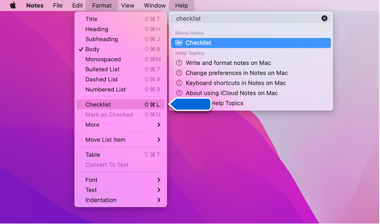Viewport: 380px width, 224px height.
Task: Expand the Move List Item submenu
Action: point(120,139)
